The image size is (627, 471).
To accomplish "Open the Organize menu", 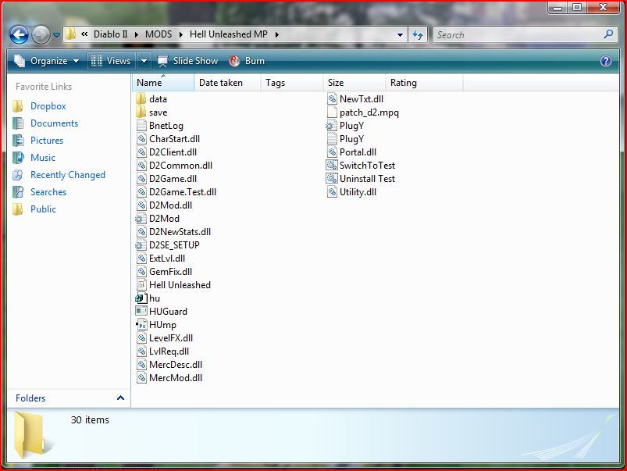I will (x=46, y=61).
